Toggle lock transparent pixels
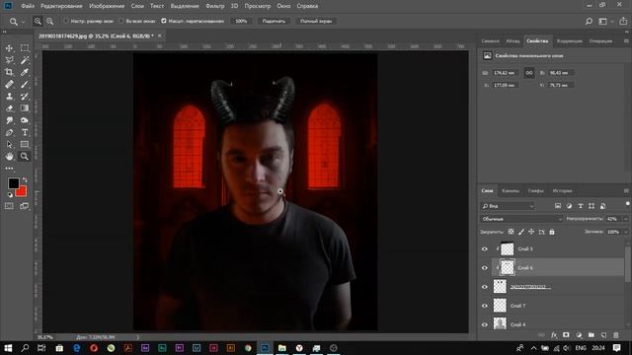 point(511,232)
